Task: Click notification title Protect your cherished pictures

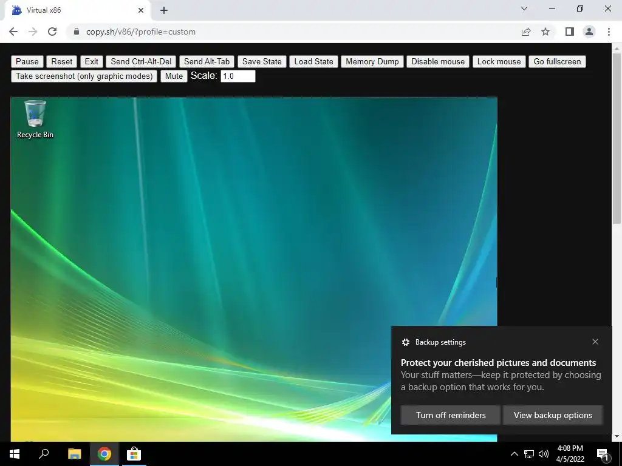Action: (498, 363)
